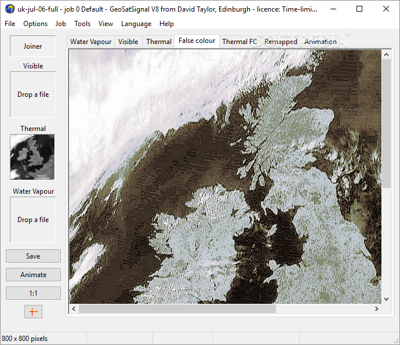Open the Options menu
400x345 pixels.
click(x=35, y=24)
